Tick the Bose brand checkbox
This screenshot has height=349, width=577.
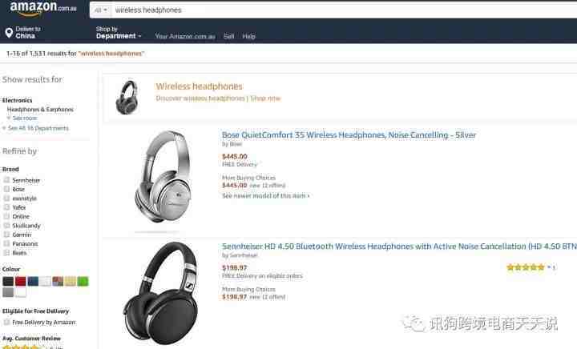click(x=6, y=189)
